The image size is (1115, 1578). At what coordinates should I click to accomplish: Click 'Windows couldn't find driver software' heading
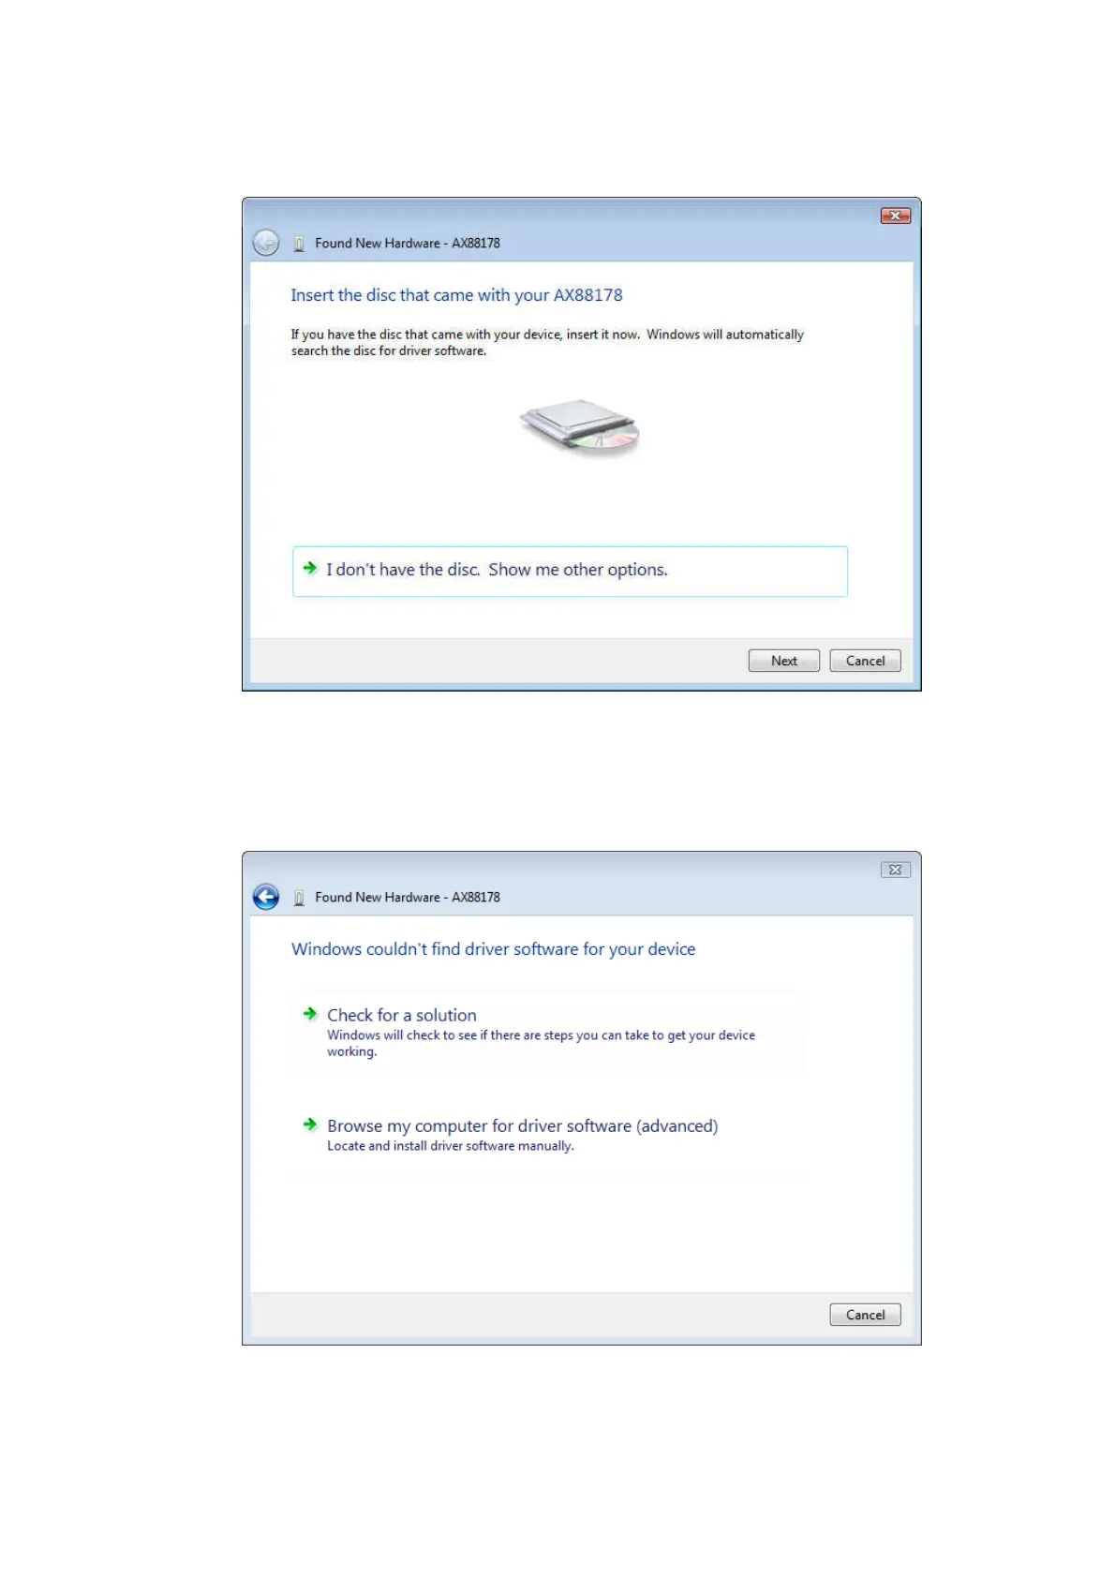(494, 949)
